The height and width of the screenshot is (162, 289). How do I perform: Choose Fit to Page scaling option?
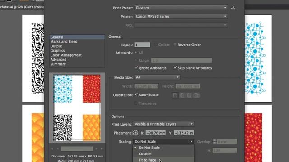163,160
